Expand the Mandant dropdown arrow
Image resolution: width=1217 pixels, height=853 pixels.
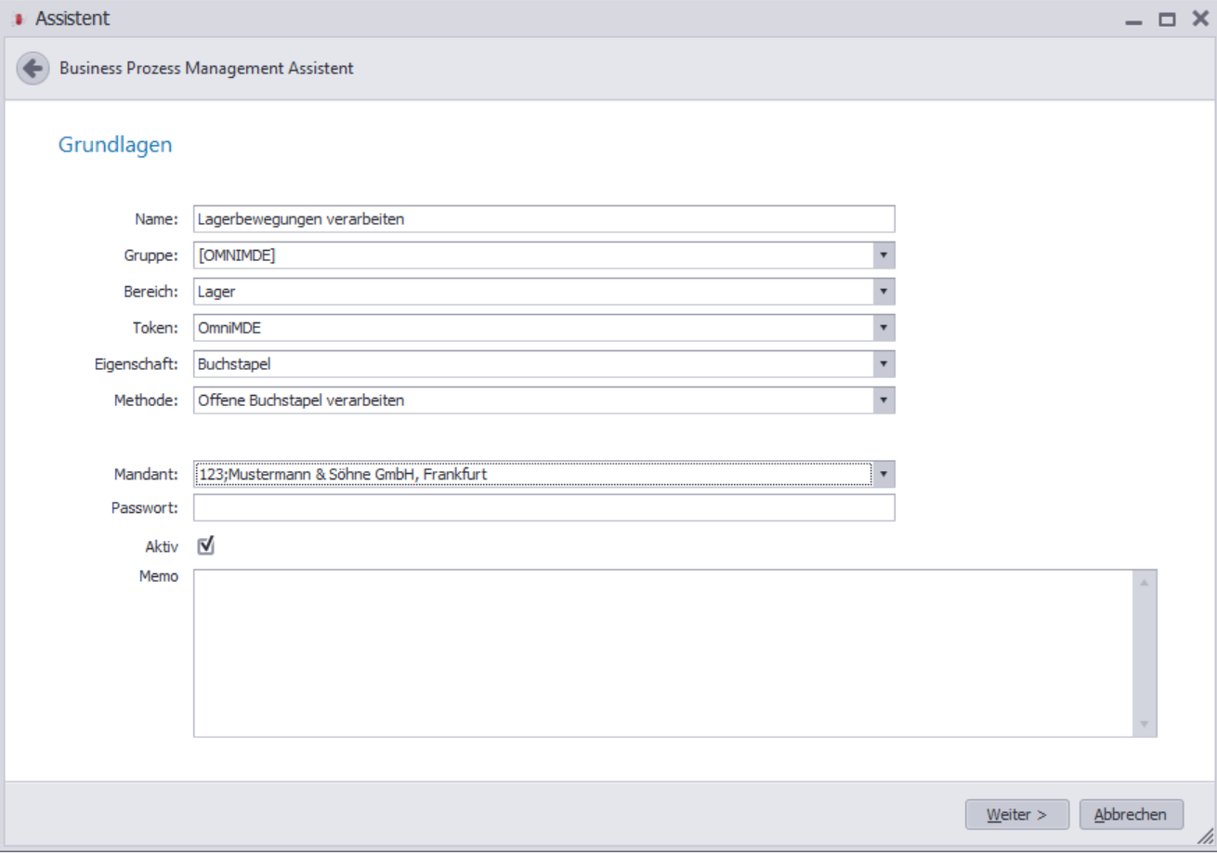click(883, 475)
